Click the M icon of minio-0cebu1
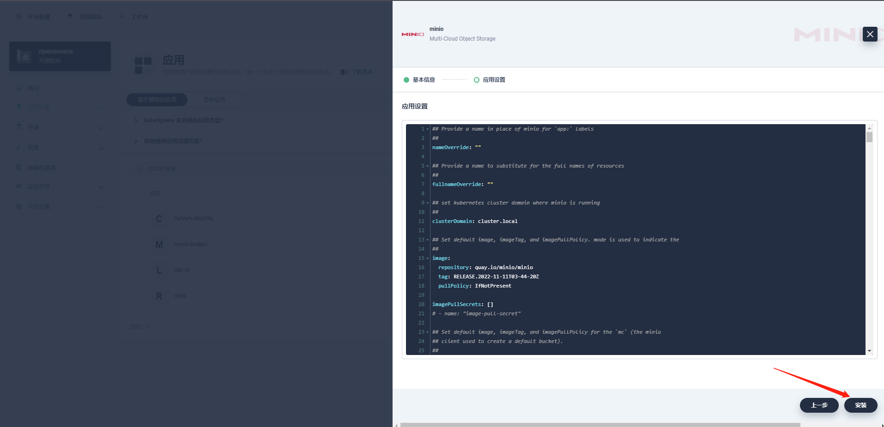Image resolution: width=884 pixels, height=427 pixels. (x=159, y=244)
